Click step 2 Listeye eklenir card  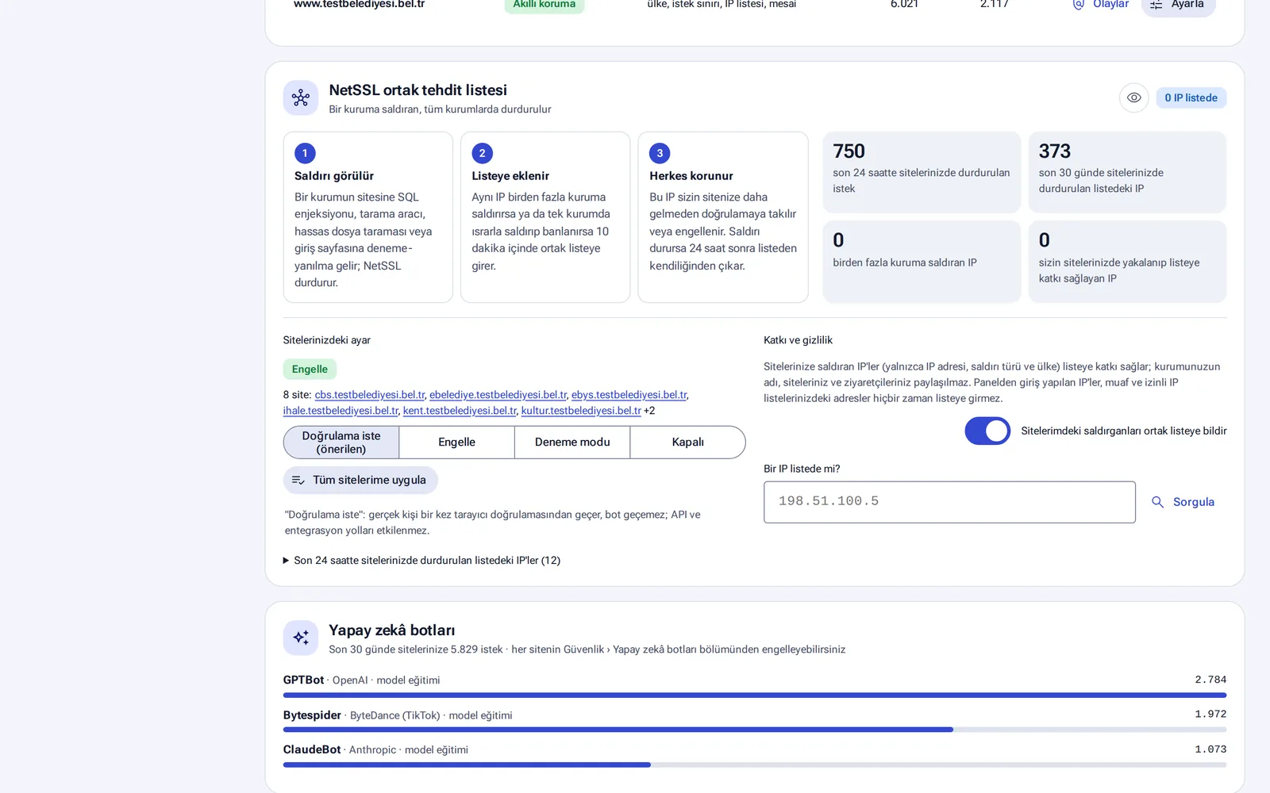545,217
